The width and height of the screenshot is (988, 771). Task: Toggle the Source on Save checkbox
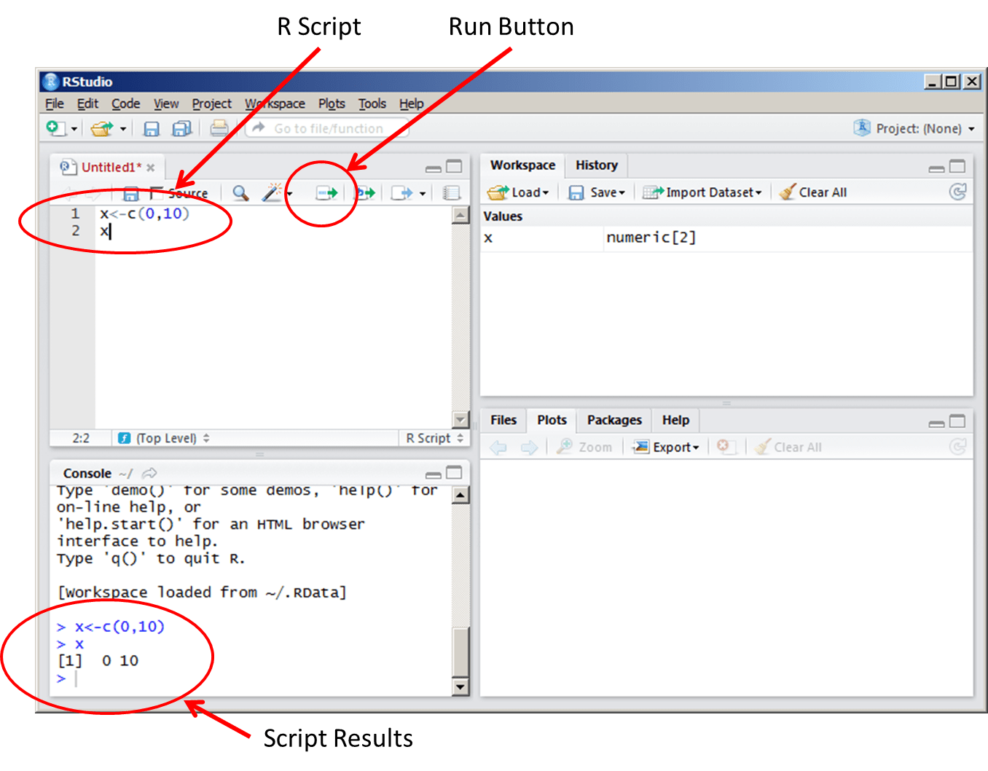tap(156, 193)
